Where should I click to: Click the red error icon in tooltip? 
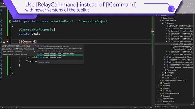tap(38, 46)
